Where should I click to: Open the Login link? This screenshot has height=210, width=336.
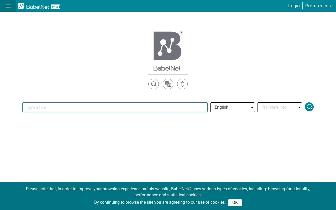click(294, 6)
